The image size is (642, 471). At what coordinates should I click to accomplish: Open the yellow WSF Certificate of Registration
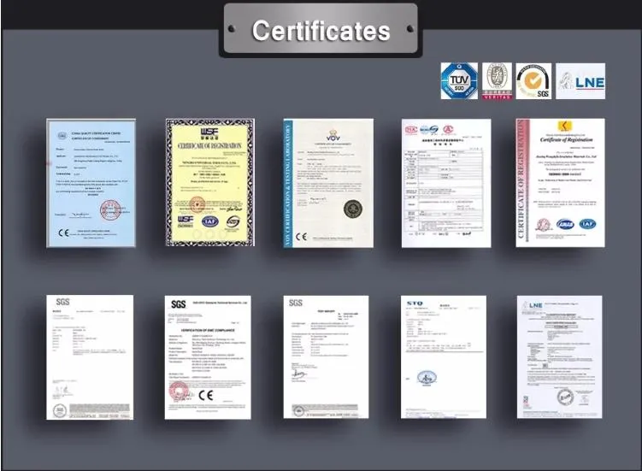pyautogui.click(x=209, y=183)
